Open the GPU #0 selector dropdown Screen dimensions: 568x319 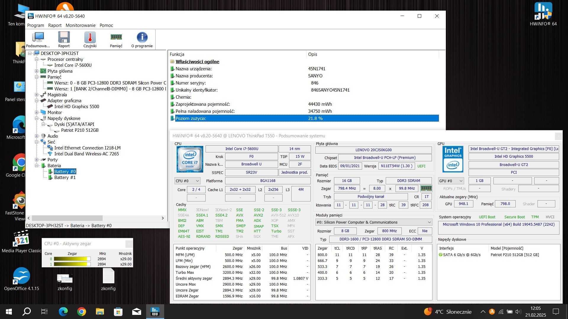(x=451, y=181)
